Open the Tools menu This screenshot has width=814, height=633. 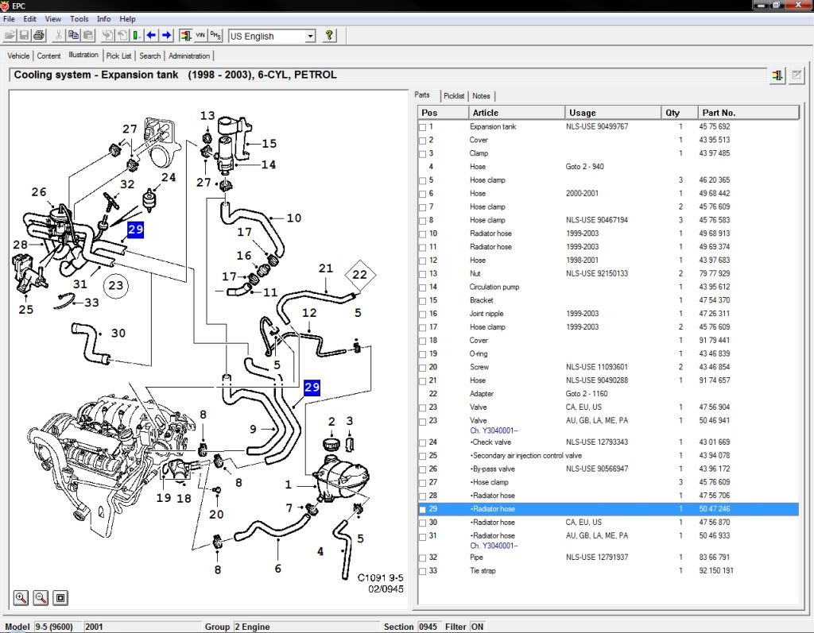(x=79, y=19)
